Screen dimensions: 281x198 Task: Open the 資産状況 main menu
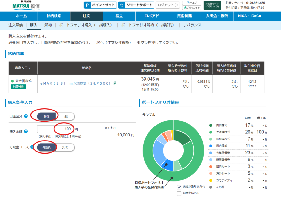(184, 16)
